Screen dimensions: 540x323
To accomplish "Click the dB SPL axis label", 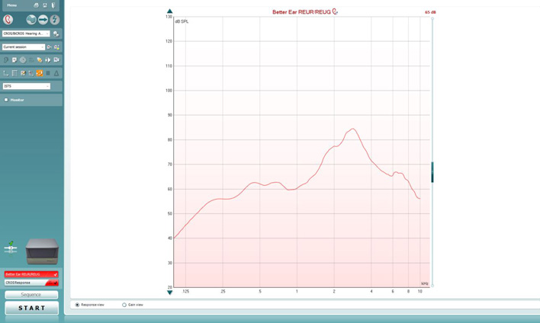I will [x=182, y=21].
